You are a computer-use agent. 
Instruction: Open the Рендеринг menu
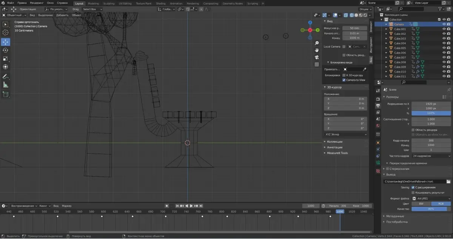click(x=37, y=3)
